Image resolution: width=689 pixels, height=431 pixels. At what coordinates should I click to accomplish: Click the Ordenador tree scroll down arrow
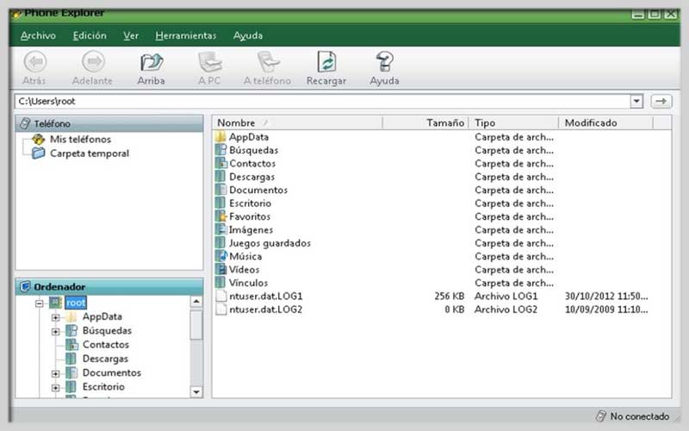click(196, 391)
